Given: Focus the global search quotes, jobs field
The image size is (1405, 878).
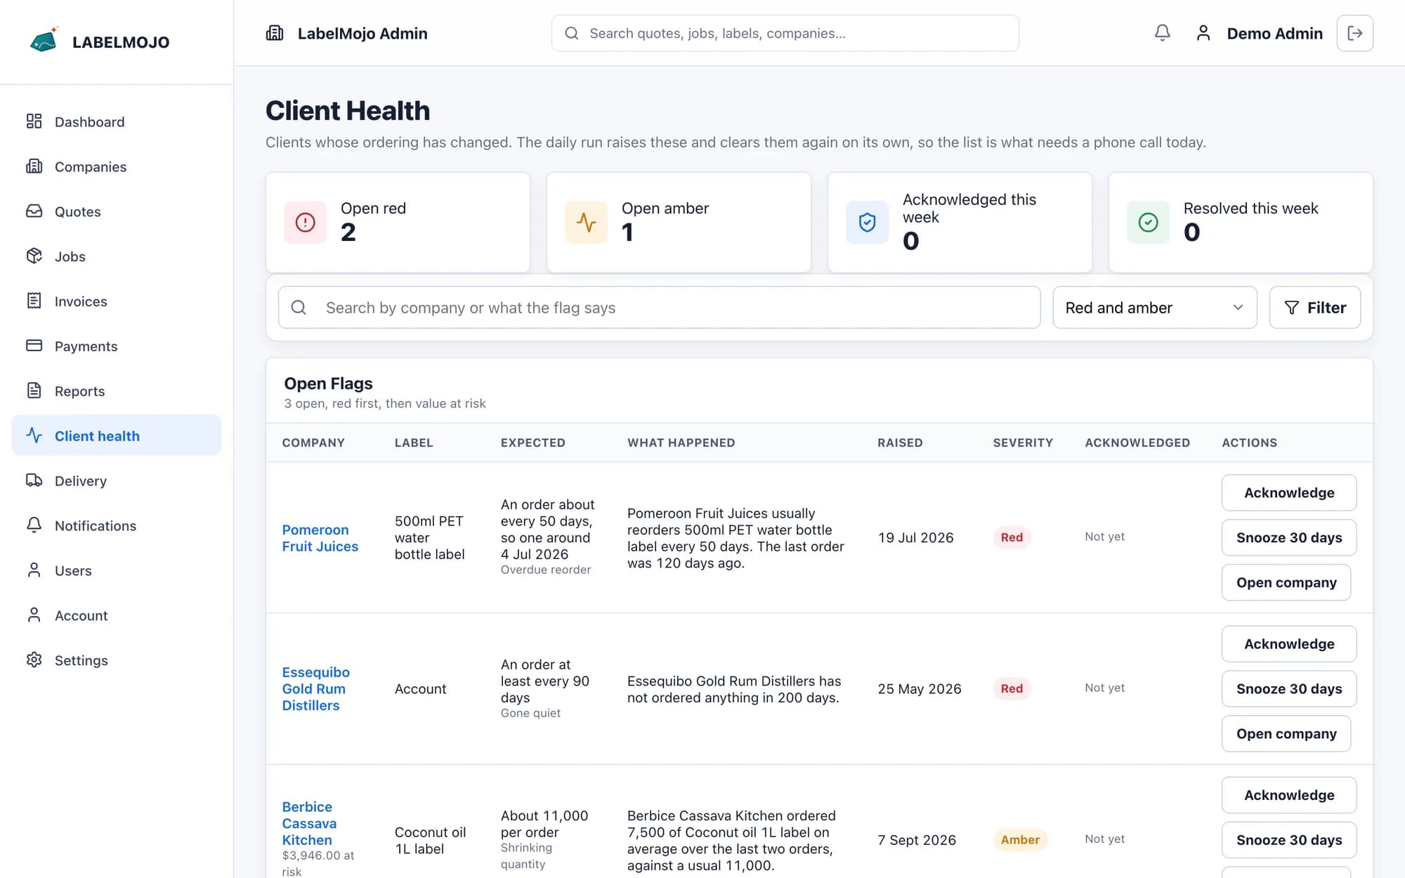Looking at the screenshot, I should click(785, 33).
